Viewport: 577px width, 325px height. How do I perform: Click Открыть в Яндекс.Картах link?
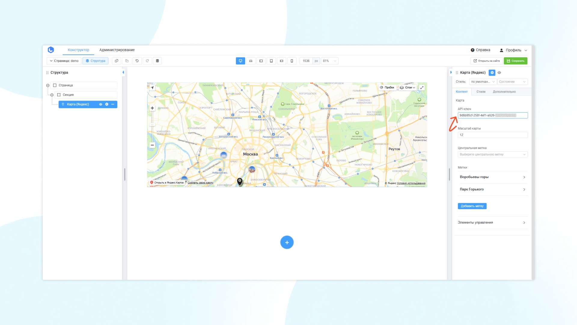click(x=167, y=183)
